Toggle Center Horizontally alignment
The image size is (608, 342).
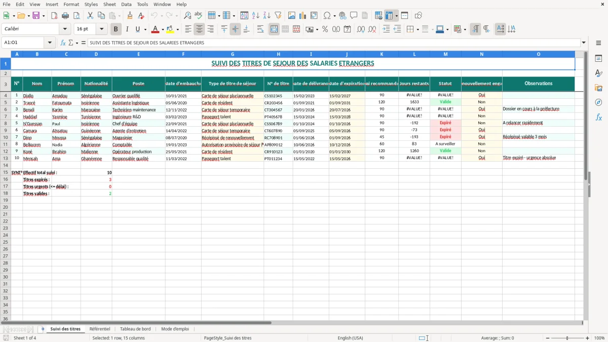199,29
